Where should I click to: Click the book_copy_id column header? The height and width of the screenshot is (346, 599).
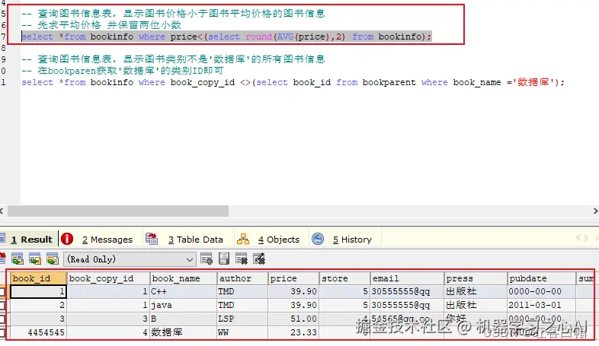pos(107,278)
